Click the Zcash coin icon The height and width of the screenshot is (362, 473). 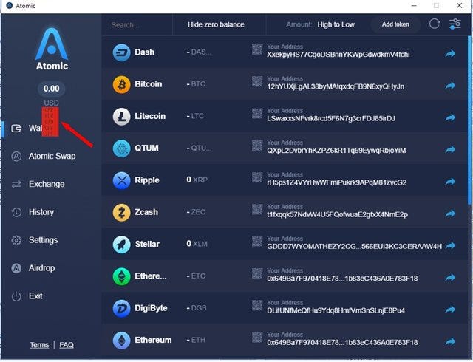pyautogui.click(x=121, y=212)
